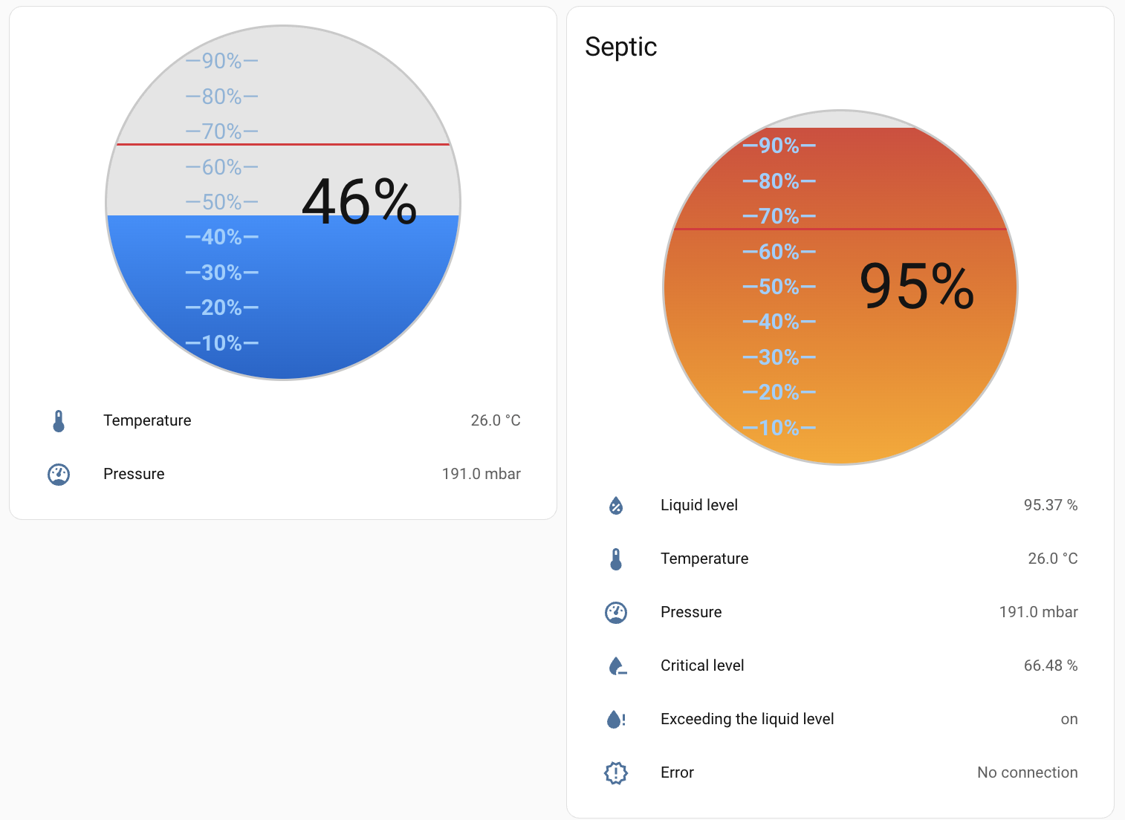The width and height of the screenshot is (1125, 820).
Task: Click the Septic Temperature 26.0 °C value
Action: [1052, 559]
